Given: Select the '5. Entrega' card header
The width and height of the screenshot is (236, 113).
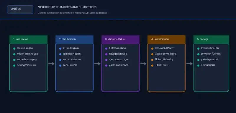Looking at the screenshot, I should coord(211,40).
